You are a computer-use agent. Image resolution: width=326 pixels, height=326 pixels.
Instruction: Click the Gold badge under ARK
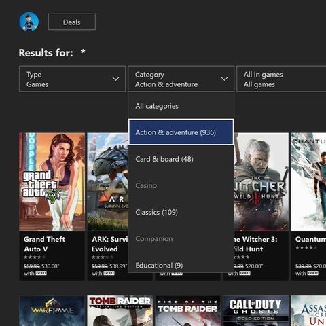tap(109, 274)
